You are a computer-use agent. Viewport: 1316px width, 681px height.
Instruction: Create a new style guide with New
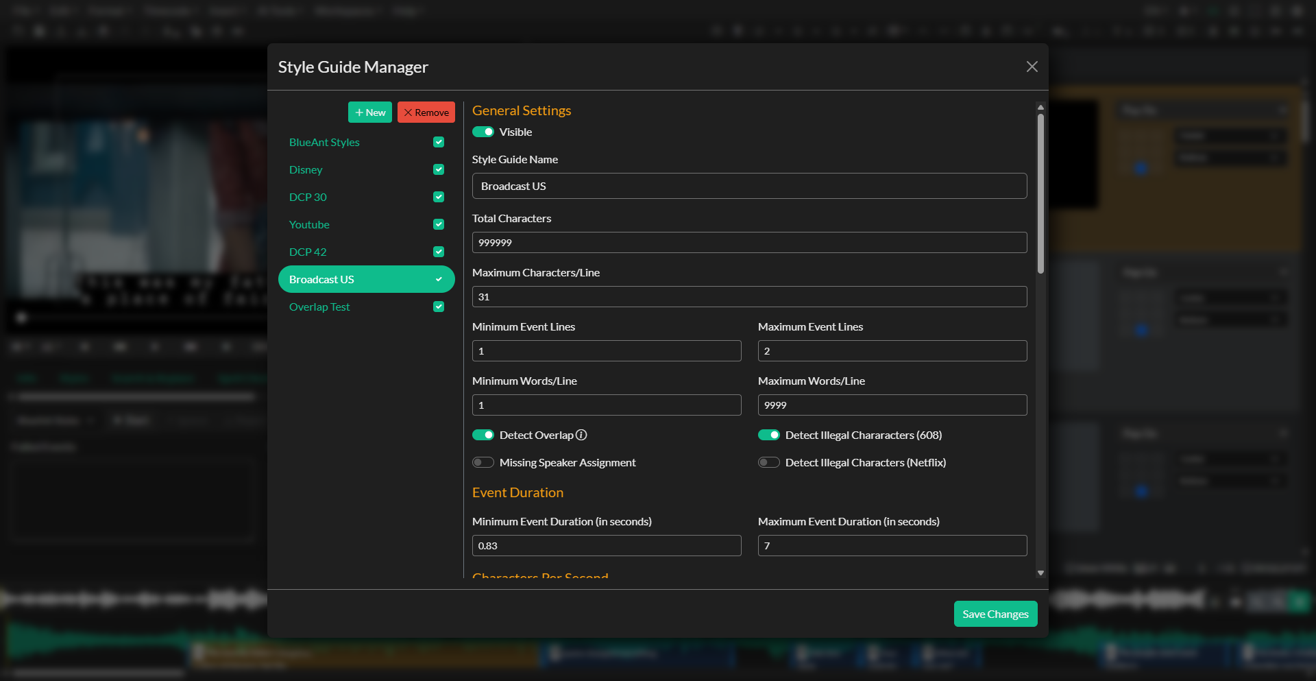(x=370, y=112)
